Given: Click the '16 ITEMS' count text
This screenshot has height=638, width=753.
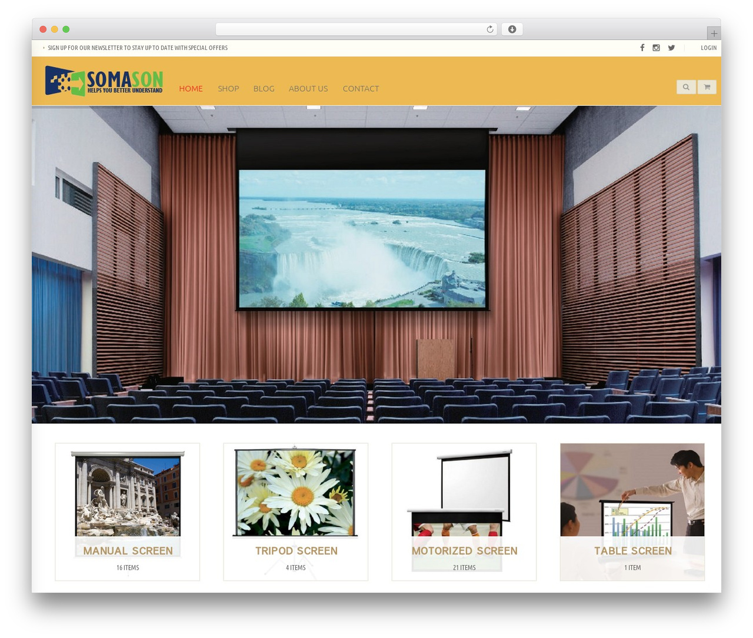Looking at the screenshot, I should point(128,568).
